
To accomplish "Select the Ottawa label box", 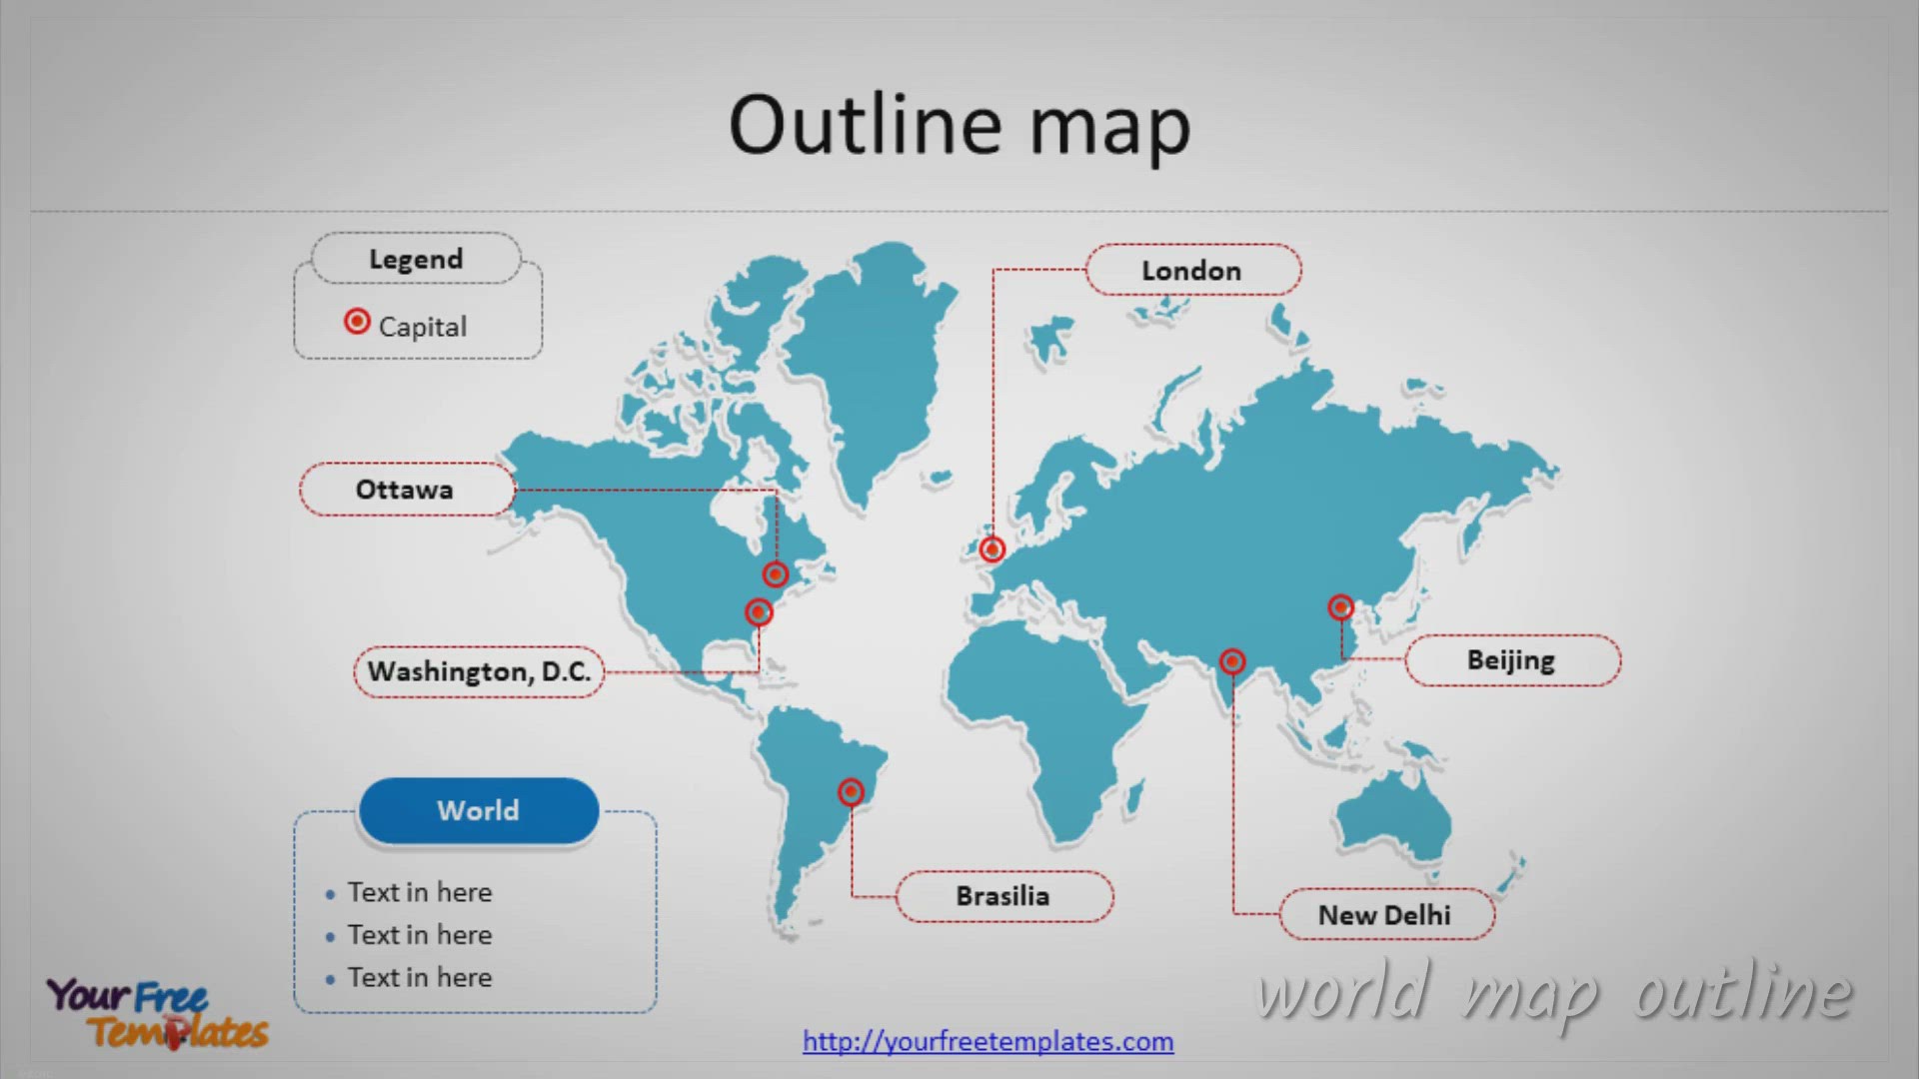I will click(406, 490).
